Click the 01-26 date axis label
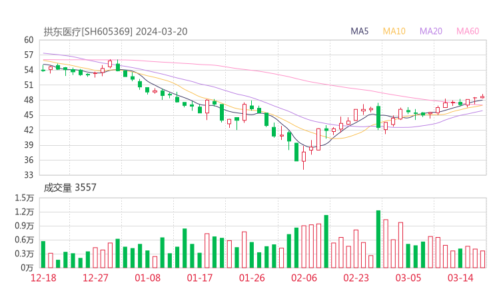 (x=252, y=278)
